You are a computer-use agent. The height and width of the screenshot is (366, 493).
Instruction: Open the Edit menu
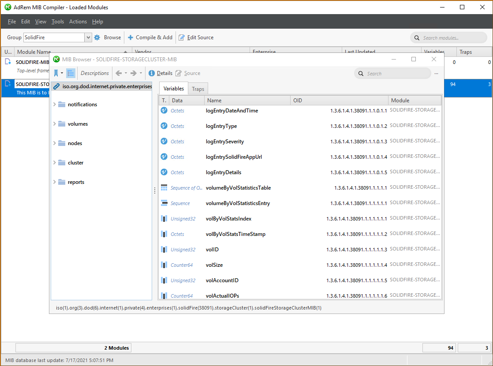click(26, 22)
